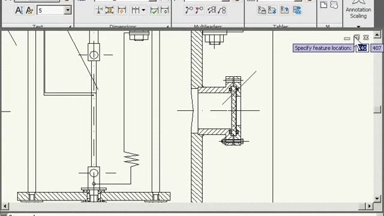Select the Dimension Break tool
The height and width of the screenshot is (216, 384).
click(x=99, y=10)
